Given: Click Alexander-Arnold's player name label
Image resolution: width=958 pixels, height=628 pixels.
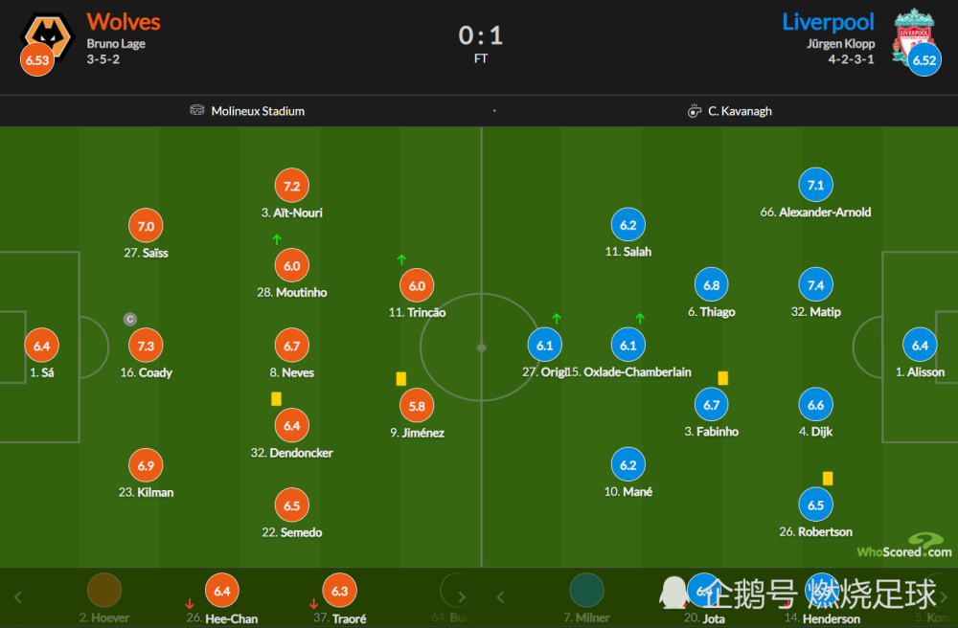Looking at the screenshot, I should 815,213.
